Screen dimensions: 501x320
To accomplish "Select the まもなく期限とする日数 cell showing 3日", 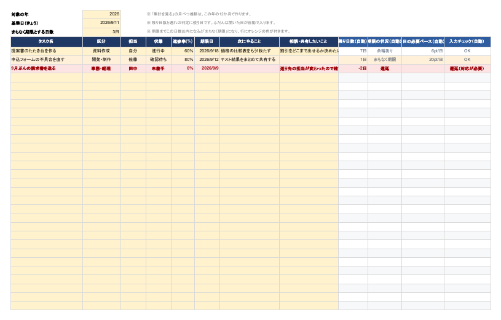I will [101, 32].
